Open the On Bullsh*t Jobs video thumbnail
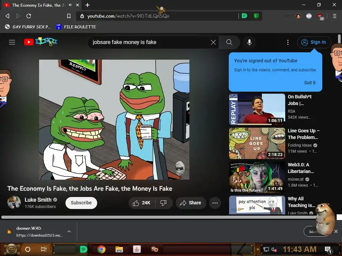The width and height of the screenshot is (342, 256). point(257,109)
